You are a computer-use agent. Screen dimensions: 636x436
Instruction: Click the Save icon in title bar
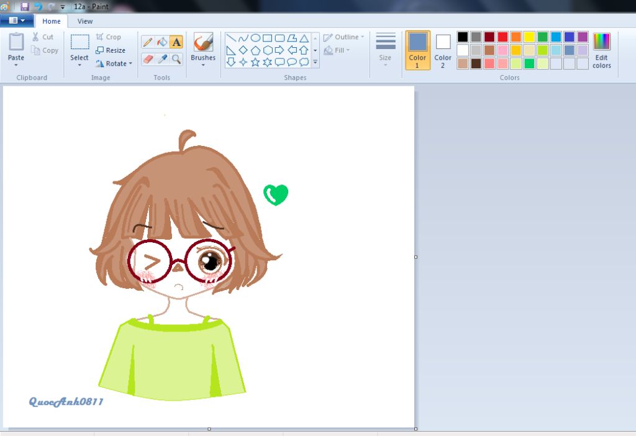point(24,6)
